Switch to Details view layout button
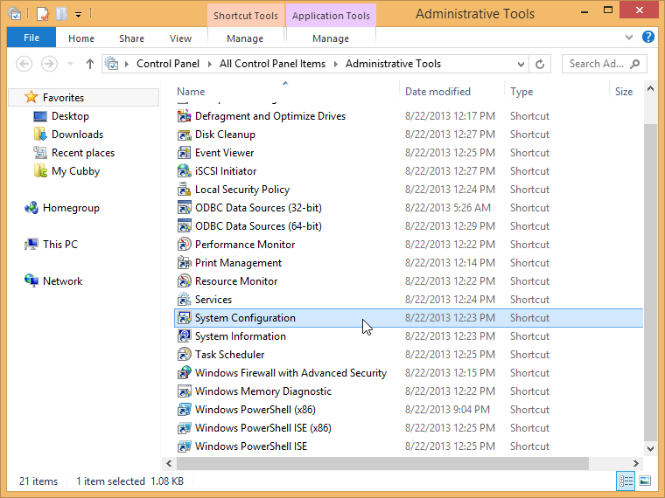This screenshot has height=498, width=665. tap(626, 481)
